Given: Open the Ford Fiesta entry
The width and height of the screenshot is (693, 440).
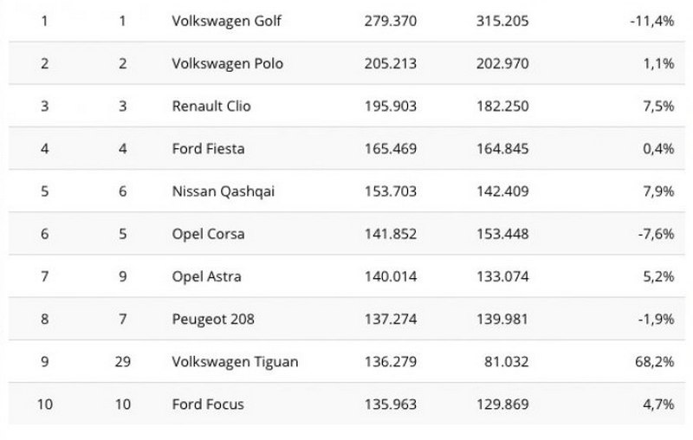Looking at the screenshot, I should 209,148.
